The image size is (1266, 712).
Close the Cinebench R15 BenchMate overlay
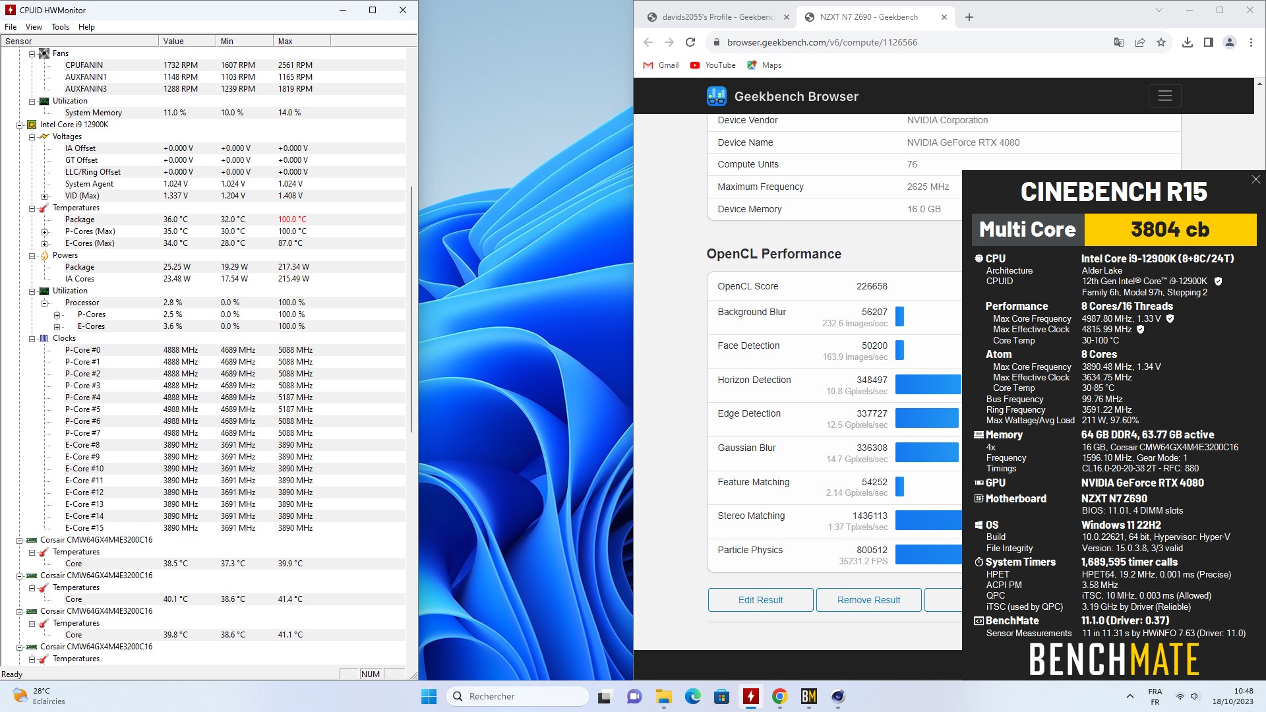click(x=1255, y=179)
